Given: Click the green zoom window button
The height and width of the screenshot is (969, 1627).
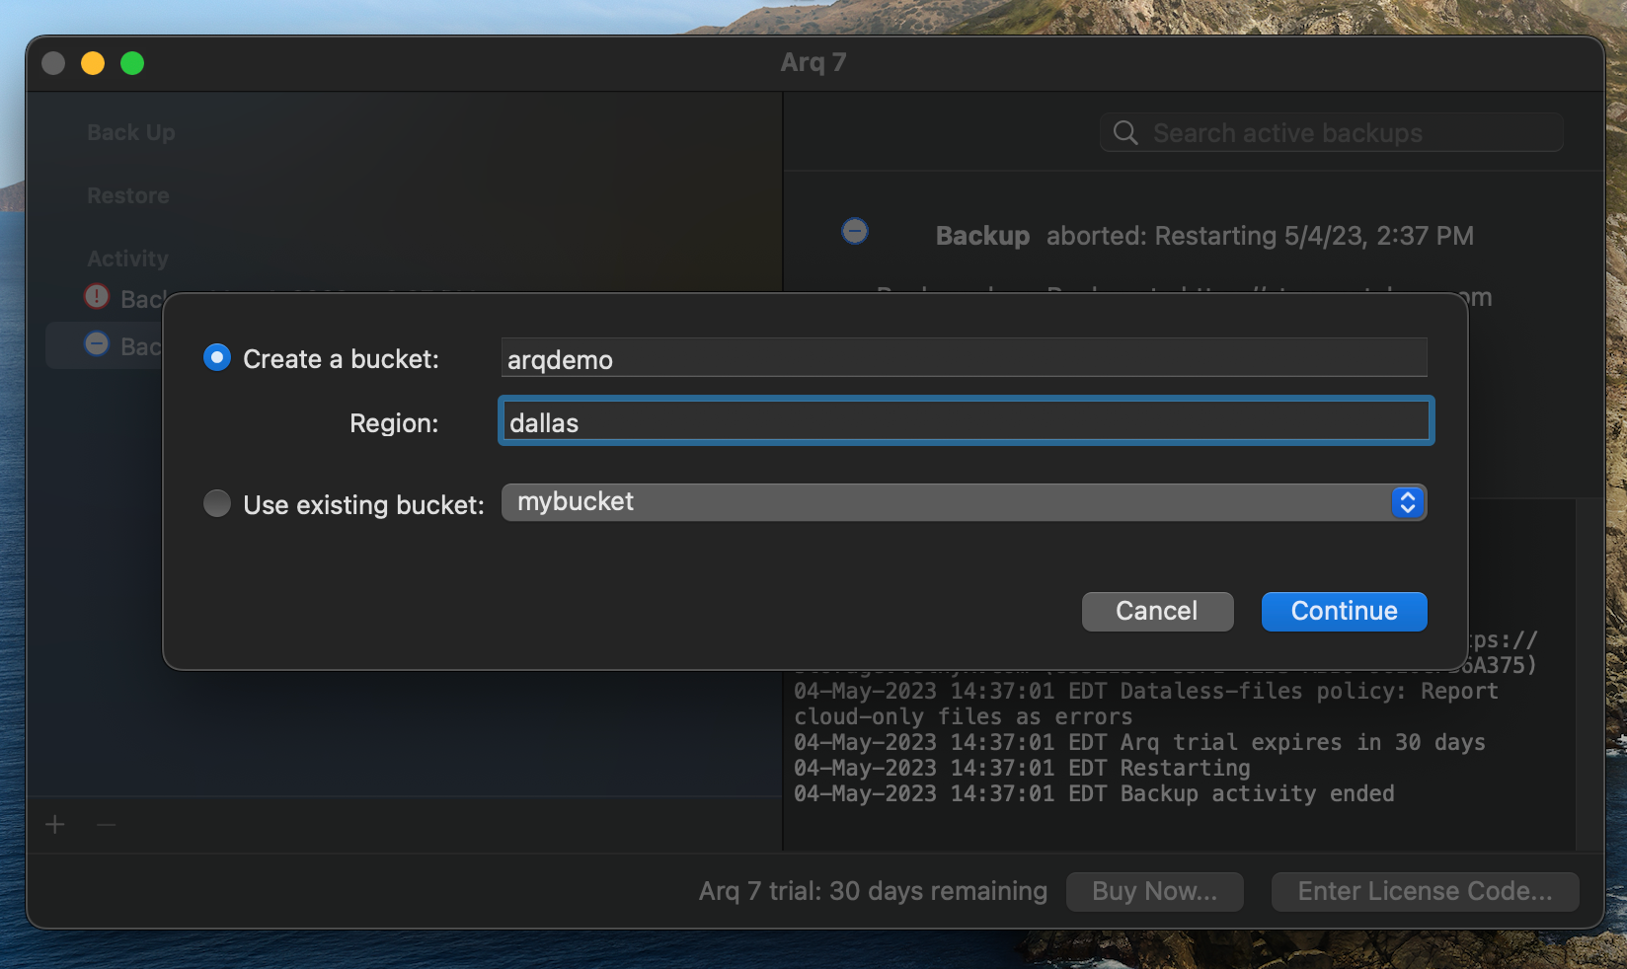Looking at the screenshot, I should pyautogui.click(x=132, y=63).
